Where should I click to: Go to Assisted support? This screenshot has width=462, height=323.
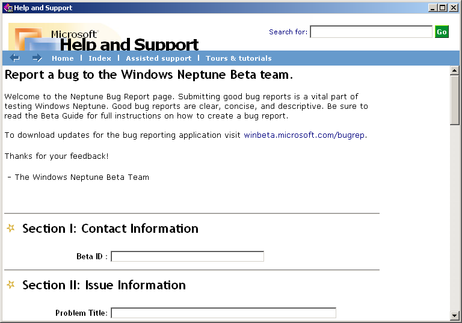click(159, 58)
